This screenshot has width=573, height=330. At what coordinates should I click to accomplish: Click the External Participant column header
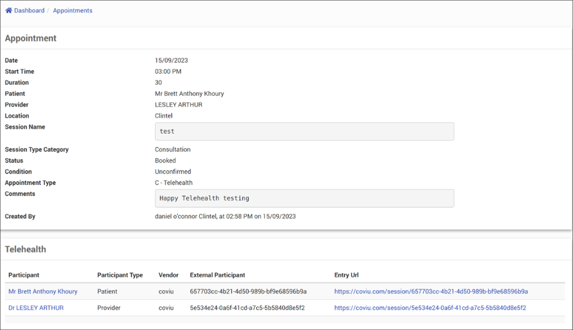click(217, 275)
